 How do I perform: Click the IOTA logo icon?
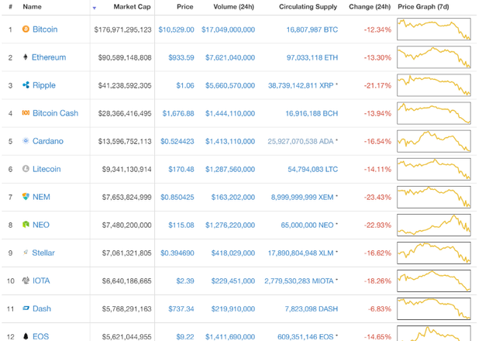pos(26,281)
